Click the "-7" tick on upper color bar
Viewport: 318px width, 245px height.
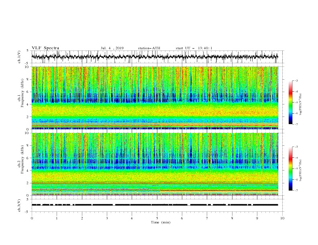(x=296, y=125)
